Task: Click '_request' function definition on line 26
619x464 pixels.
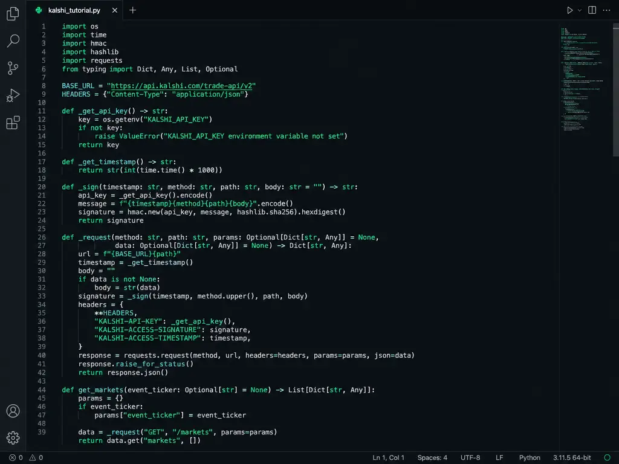Action: 95,237
